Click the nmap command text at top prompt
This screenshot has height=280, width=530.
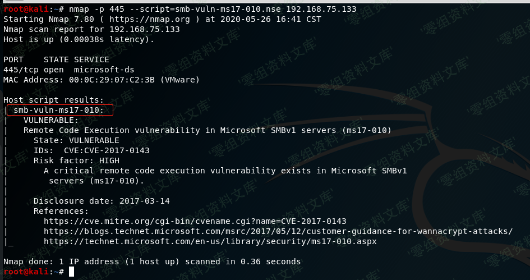click(x=213, y=9)
